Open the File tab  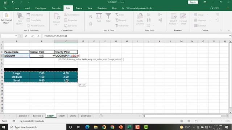pos(5,8)
